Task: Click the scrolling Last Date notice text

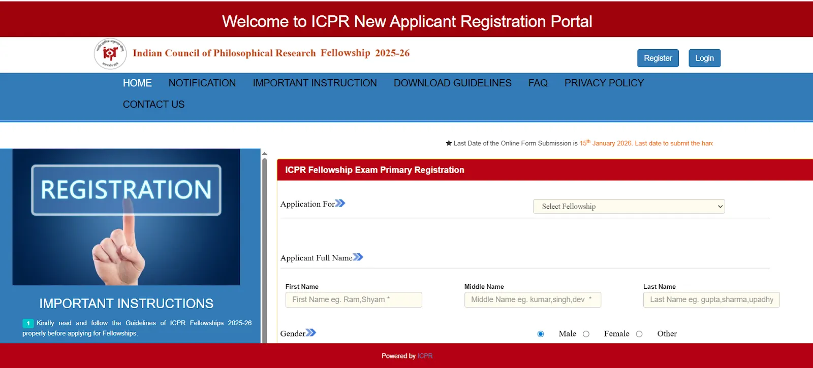Action: click(579, 143)
